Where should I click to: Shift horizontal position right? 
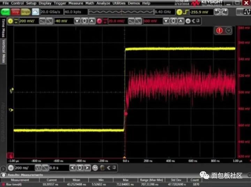tap(87, 168)
